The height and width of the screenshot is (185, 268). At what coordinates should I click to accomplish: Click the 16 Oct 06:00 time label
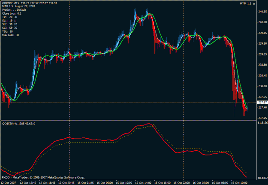[x=220, y=183]
